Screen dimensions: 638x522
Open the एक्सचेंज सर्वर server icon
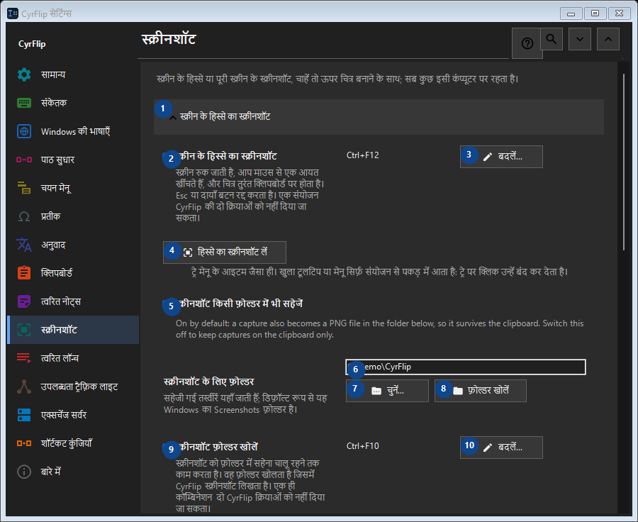pos(24,415)
